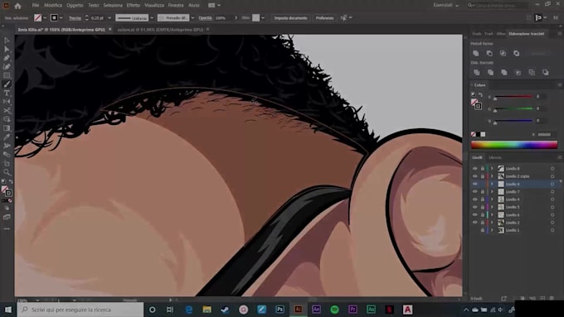Viewport: 564px width, 317px height.
Task: Click the Preferenze button
Action: [325, 18]
